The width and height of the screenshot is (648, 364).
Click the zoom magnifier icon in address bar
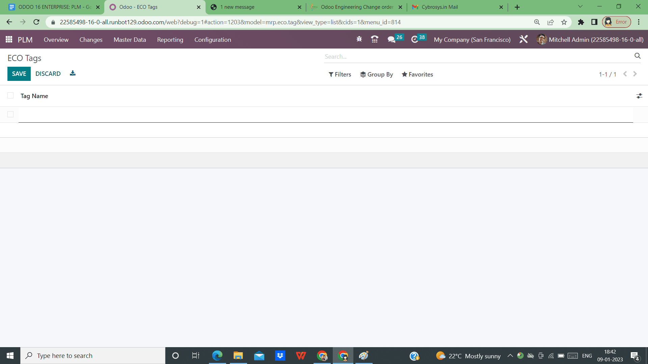point(537,22)
